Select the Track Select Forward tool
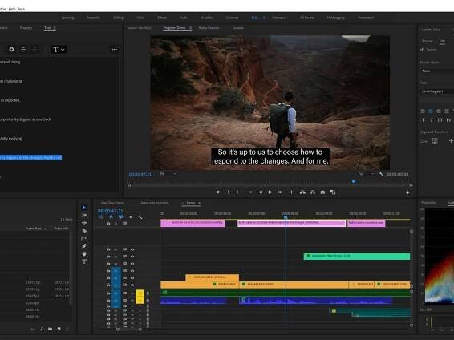454x340 pixels. (x=84, y=215)
